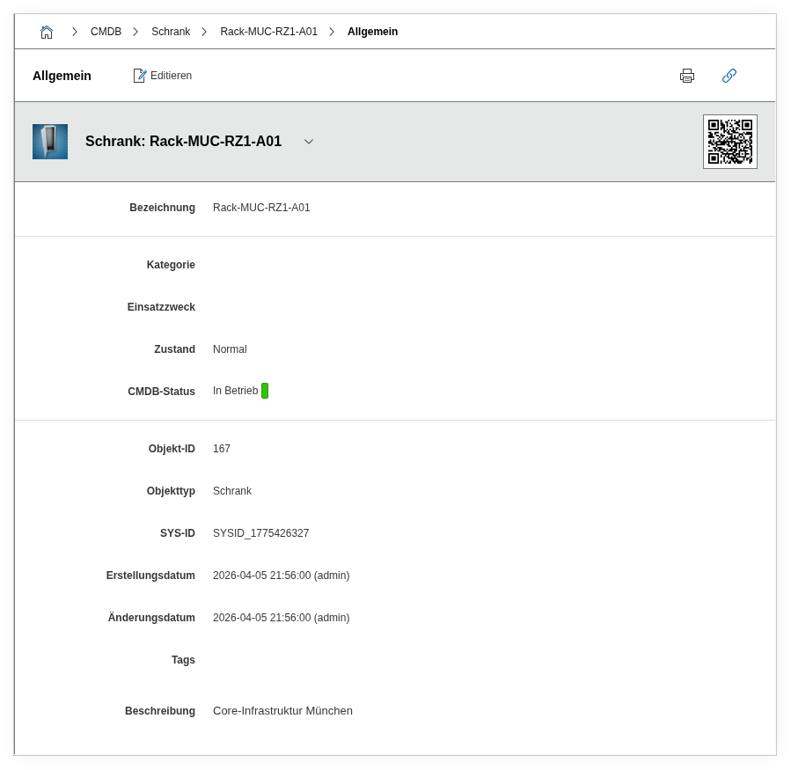Select the Allgemein category heading
This screenshot has width=791, height=770.
[x=62, y=76]
